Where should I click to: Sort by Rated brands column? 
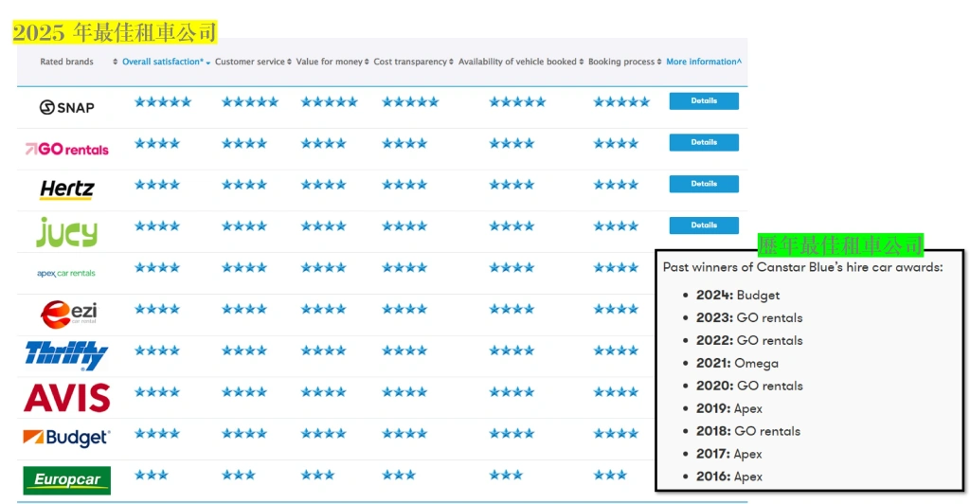pos(78,62)
